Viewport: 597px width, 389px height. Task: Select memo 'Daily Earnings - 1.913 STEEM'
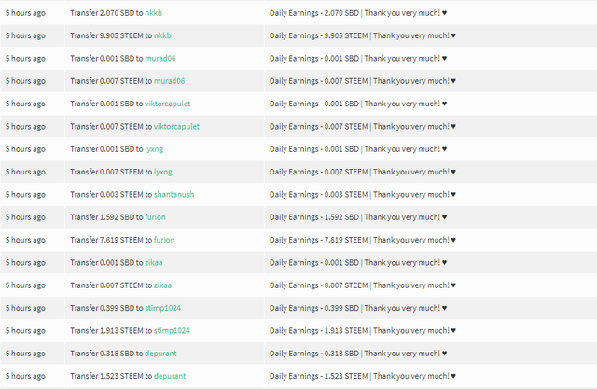coord(319,331)
